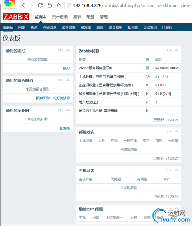Image resolution: width=192 pixels, height=226 pixels.
Task: Click the browser logo icon
Action: click(x=10, y=3)
